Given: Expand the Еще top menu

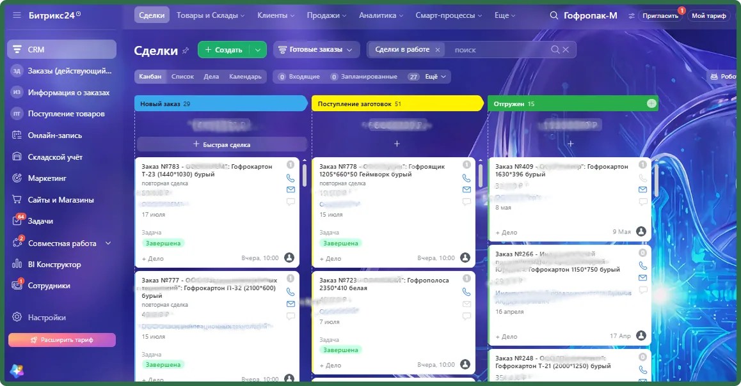Looking at the screenshot, I should [505, 15].
